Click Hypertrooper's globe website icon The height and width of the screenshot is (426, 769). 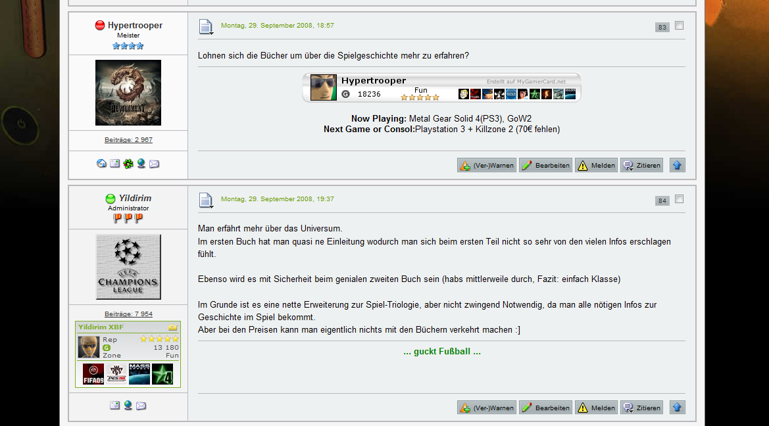[141, 164]
